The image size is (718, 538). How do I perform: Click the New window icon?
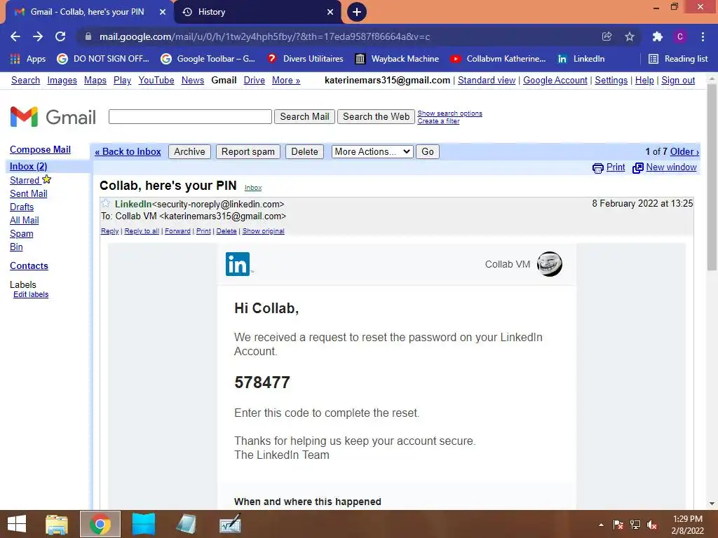pyautogui.click(x=638, y=168)
